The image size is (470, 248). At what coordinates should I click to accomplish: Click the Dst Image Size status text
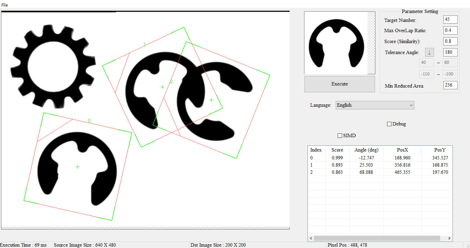point(218,245)
